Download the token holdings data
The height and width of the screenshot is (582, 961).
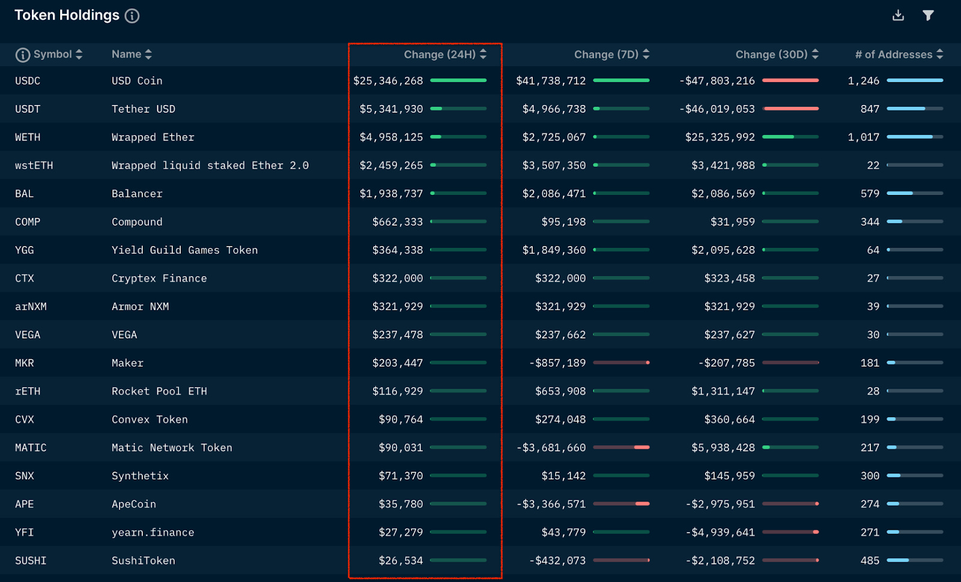pyautogui.click(x=898, y=15)
